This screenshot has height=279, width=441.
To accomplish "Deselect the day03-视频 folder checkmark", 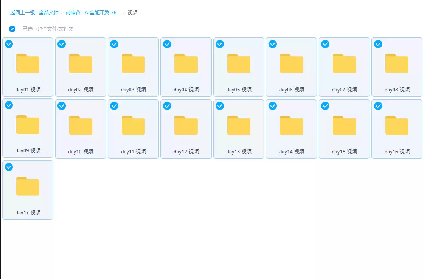I will point(114,44).
